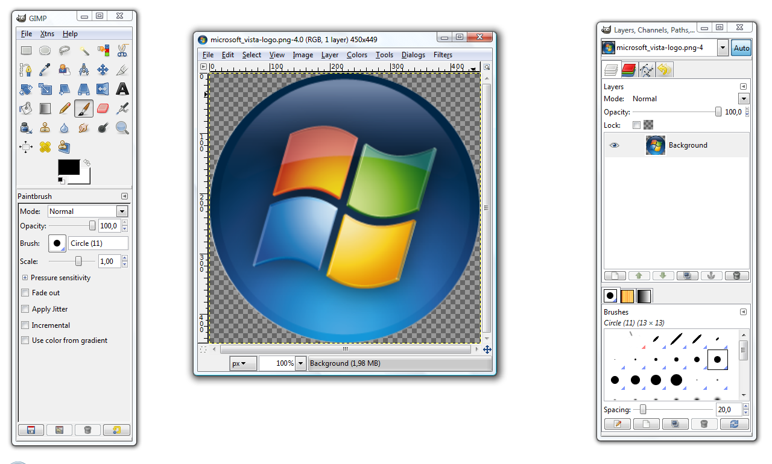The height and width of the screenshot is (464, 772).
Task: Enable the Apply Jitter checkbox
Action: tap(25, 309)
